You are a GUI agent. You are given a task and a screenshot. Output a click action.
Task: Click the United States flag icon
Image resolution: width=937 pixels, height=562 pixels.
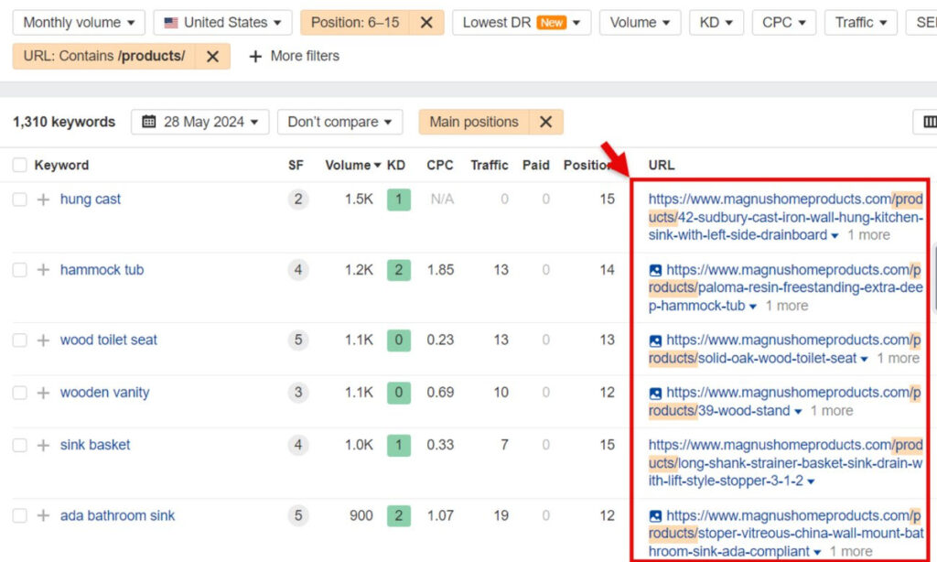click(171, 23)
